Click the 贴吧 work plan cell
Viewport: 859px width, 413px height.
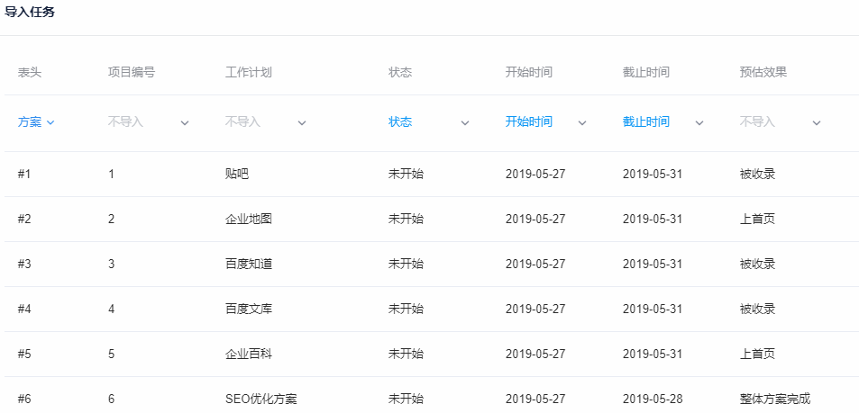click(x=237, y=175)
